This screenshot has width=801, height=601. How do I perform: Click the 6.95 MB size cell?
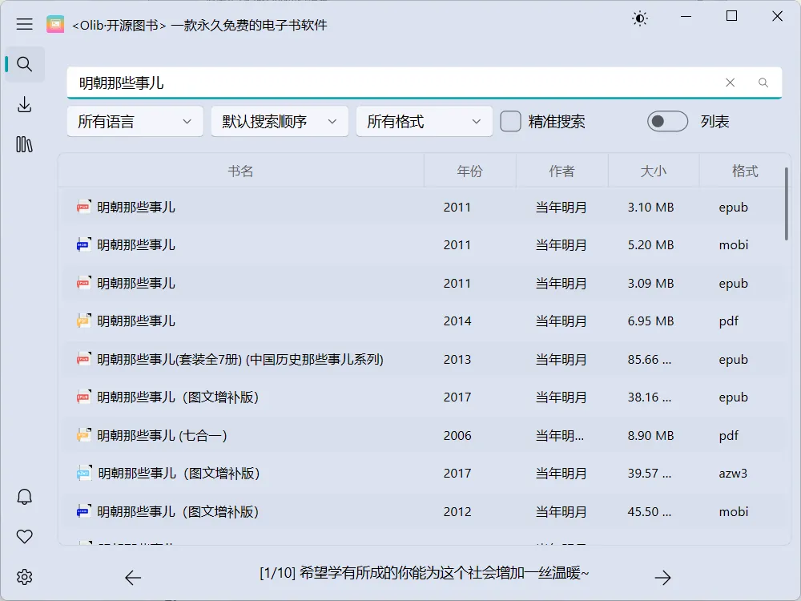(650, 321)
